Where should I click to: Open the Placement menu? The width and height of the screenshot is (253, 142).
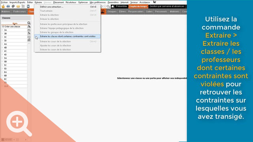[x=59, y=2]
